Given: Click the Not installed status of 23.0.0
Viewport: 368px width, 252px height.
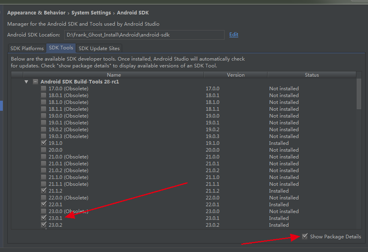Looking at the screenshot, I should 284,211.
